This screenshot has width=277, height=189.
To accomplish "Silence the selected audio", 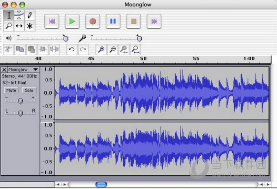I will click(x=54, y=50).
